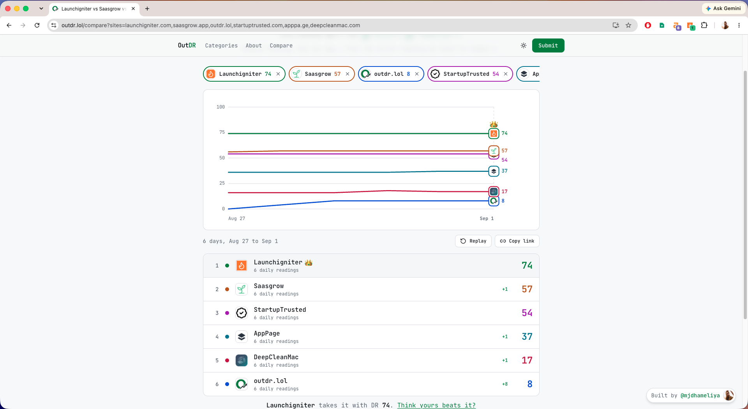Image resolution: width=748 pixels, height=409 pixels.
Task: Click outdr.lol marker at chart value 8
Action: coord(494,201)
